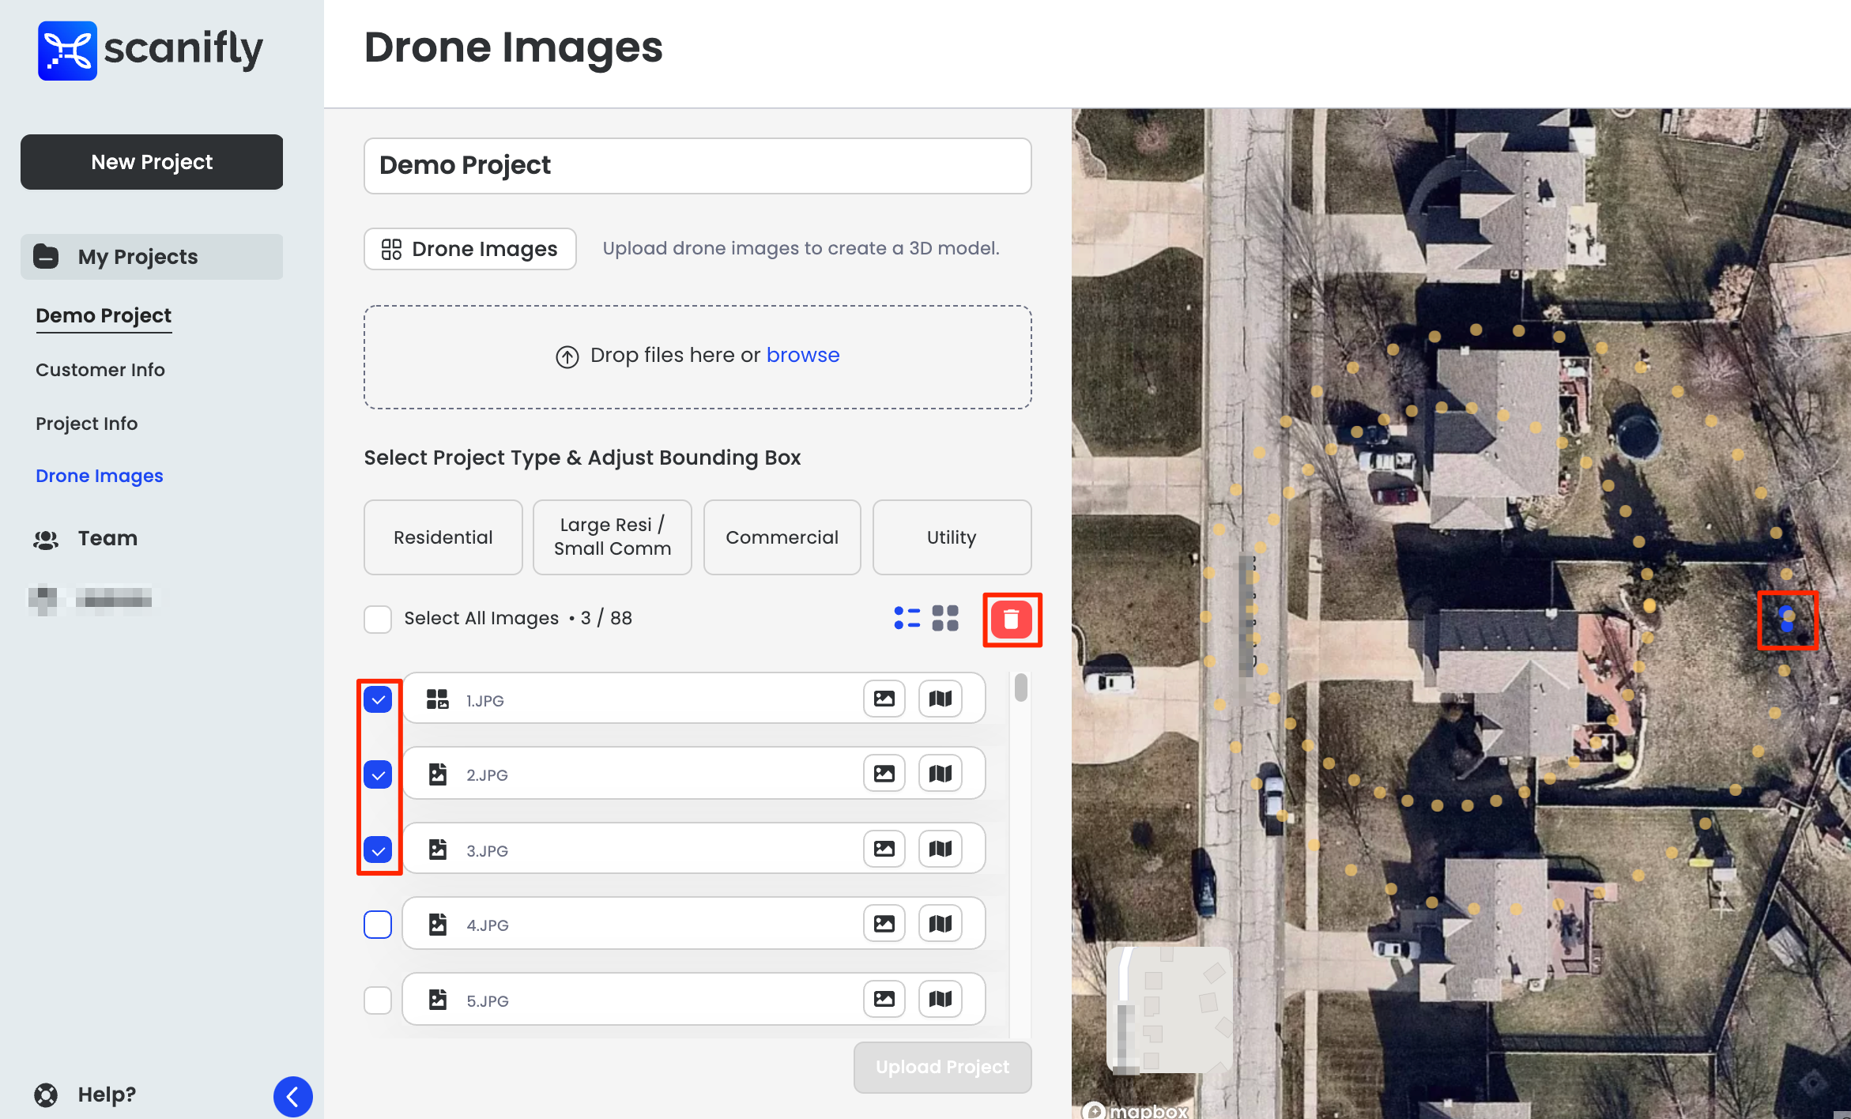The image size is (1851, 1119).
Task: Select Commercial project type
Action: [x=782, y=537]
